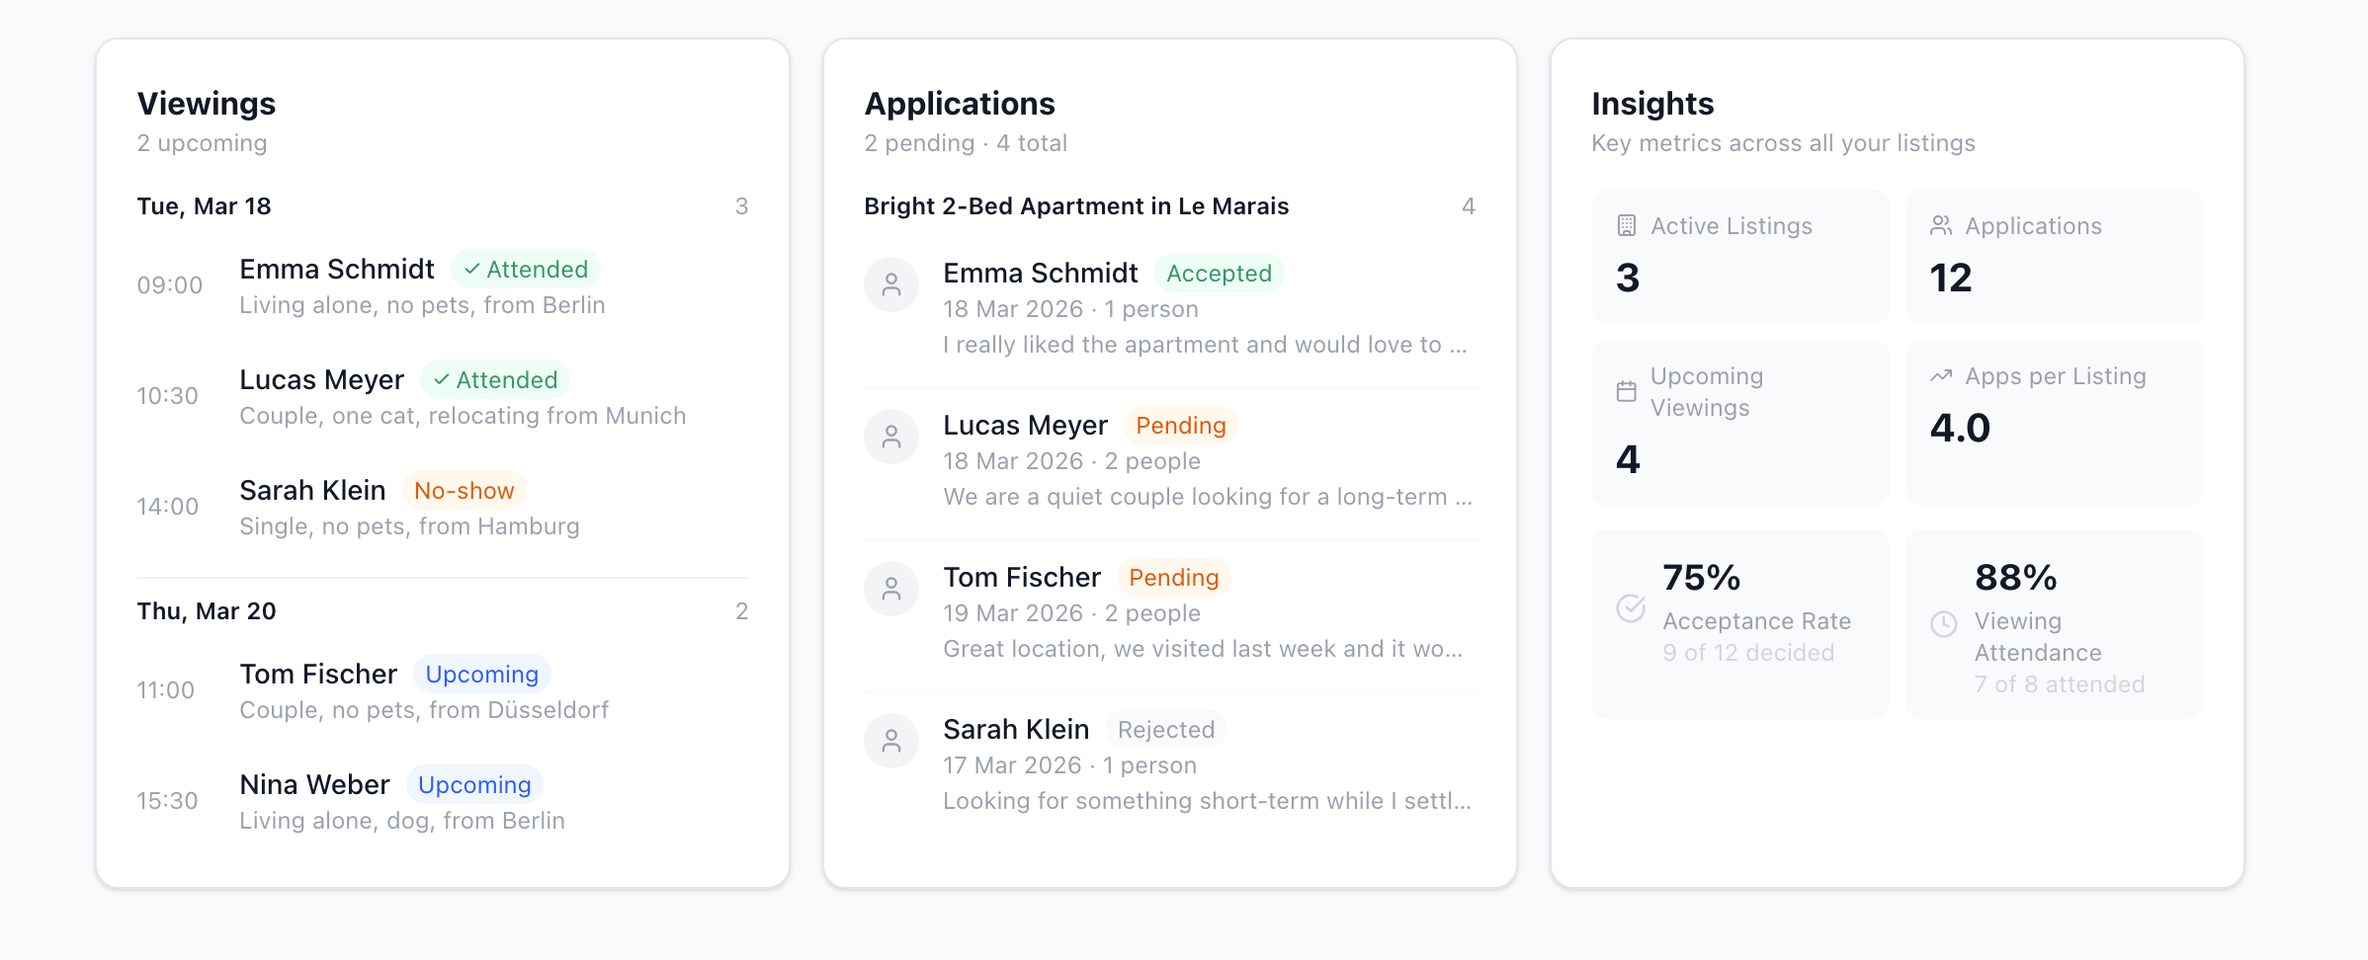The width and height of the screenshot is (2368, 960).
Task: Click Tom Fischer's avatar icon in Applications
Action: tap(891, 589)
